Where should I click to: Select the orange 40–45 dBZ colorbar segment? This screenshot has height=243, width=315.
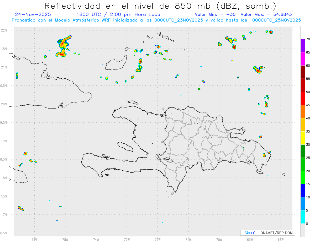point(303,112)
